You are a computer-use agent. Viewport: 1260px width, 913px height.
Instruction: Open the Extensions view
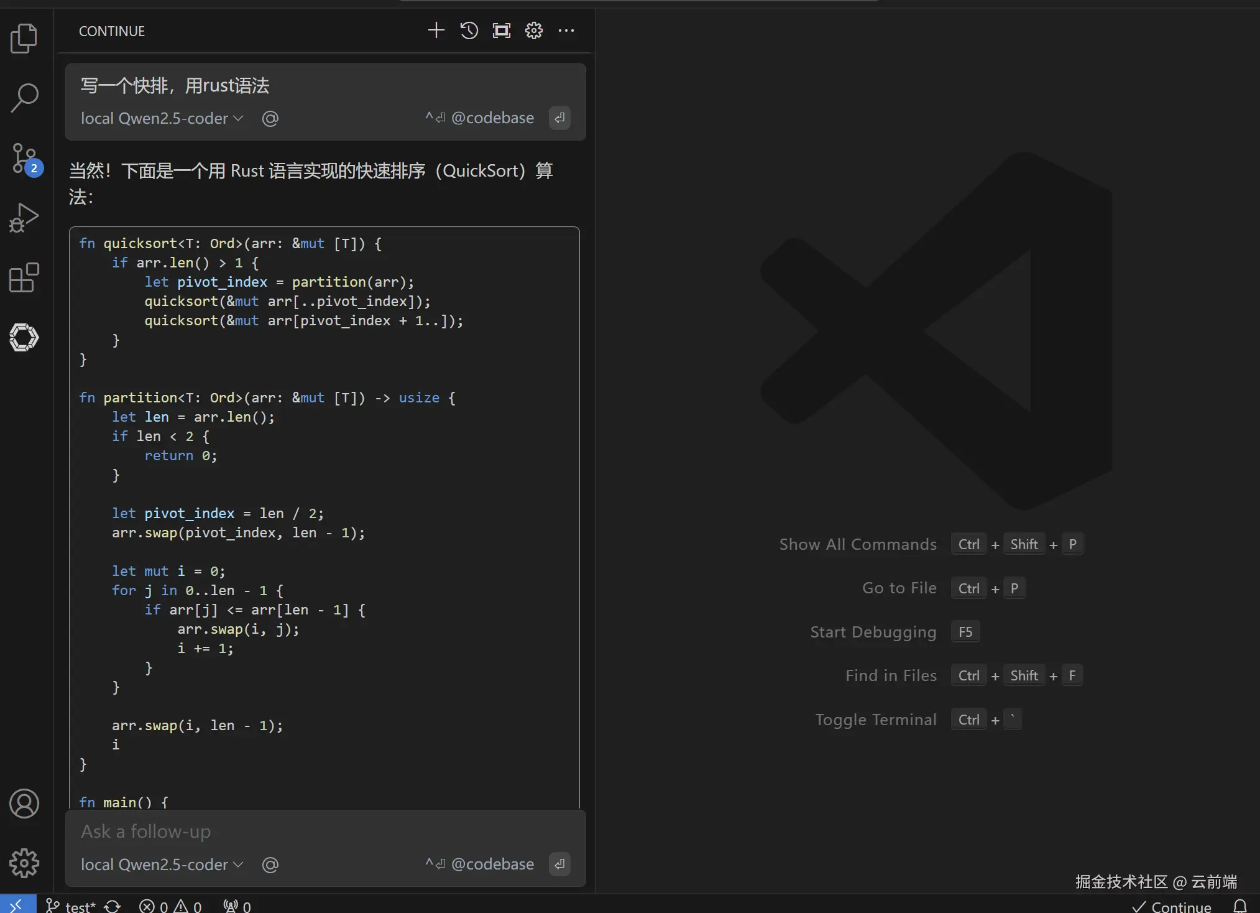point(24,277)
